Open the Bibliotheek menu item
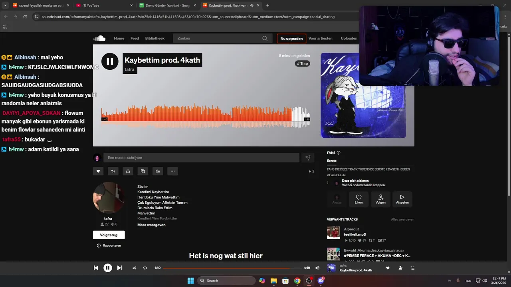511x287 pixels. [x=155, y=38]
